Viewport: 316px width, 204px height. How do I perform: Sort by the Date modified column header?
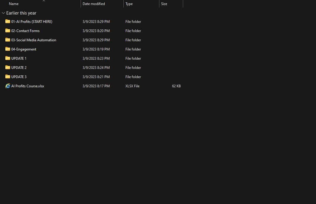(94, 4)
